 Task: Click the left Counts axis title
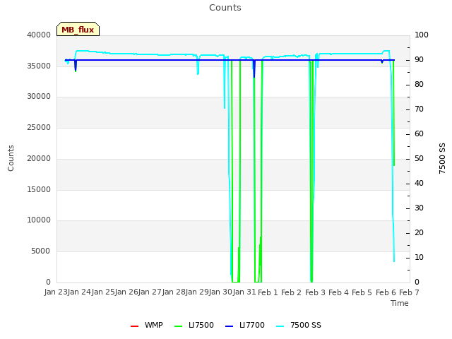click(11, 158)
